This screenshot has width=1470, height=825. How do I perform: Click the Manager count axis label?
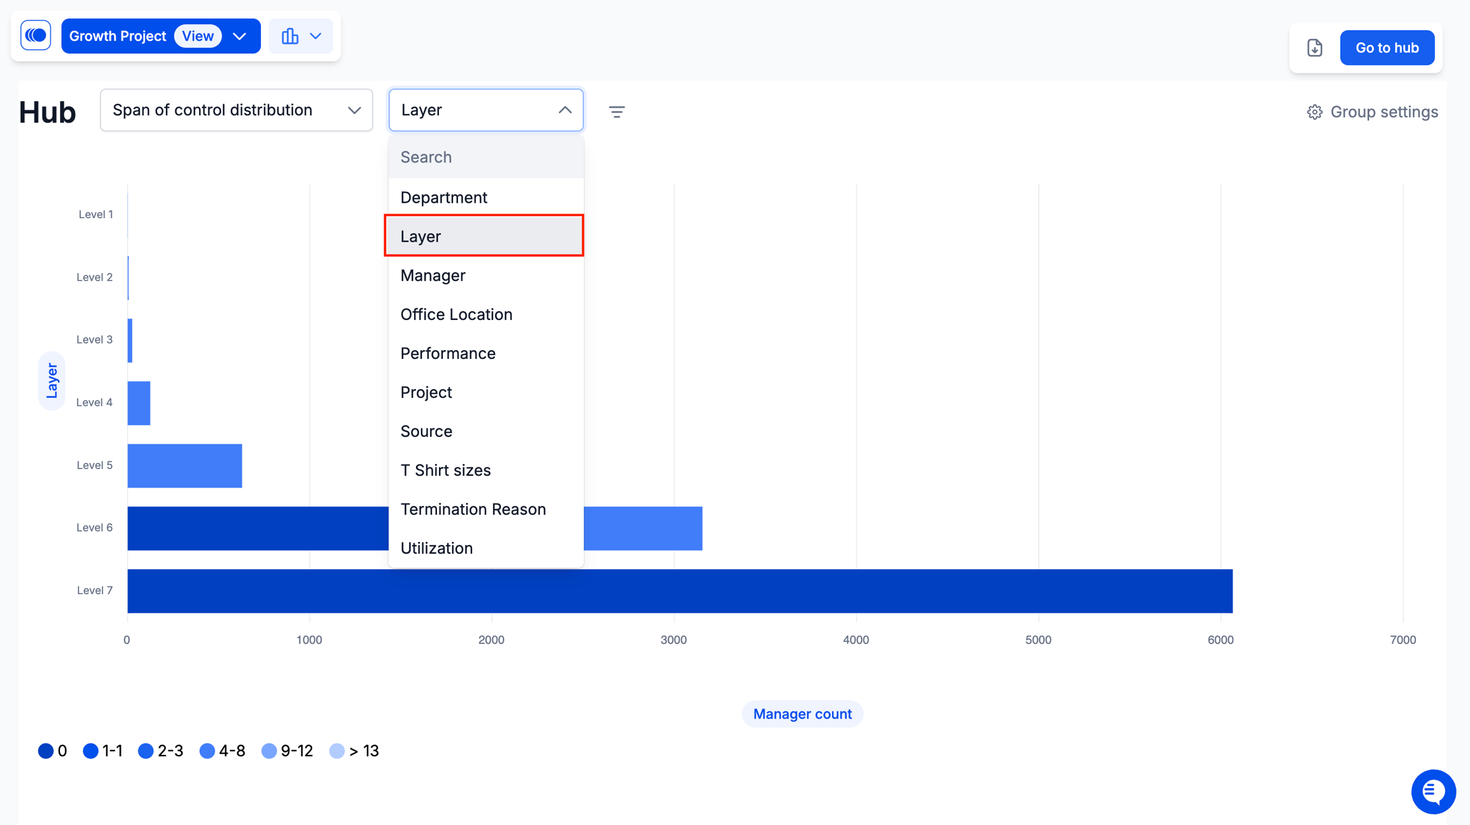coord(802,714)
